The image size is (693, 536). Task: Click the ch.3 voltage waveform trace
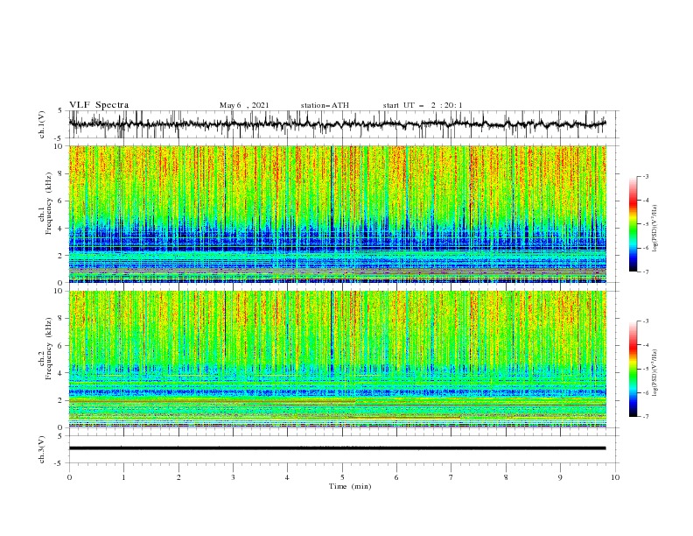pos(337,448)
